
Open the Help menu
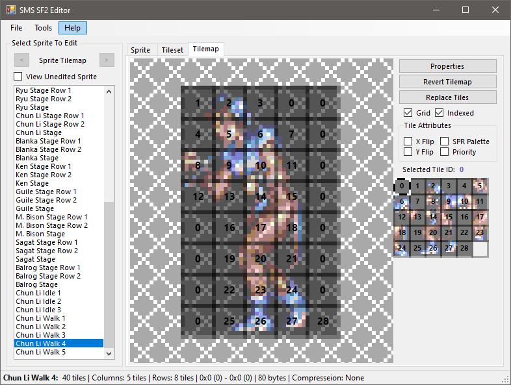tap(72, 28)
